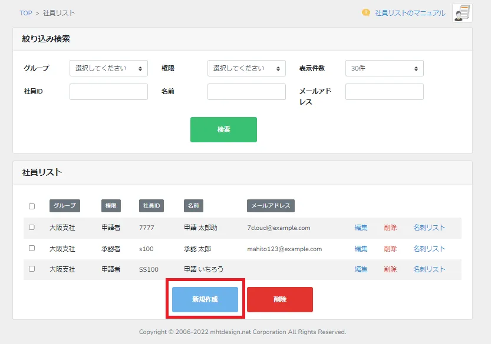The image size is (491, 344).
Task: Sort the list by メールアドレス column header
Action: point(269,205)
